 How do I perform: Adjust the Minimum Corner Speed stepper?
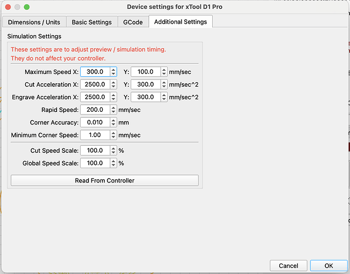pyautogui.click(x=114, y=135)
